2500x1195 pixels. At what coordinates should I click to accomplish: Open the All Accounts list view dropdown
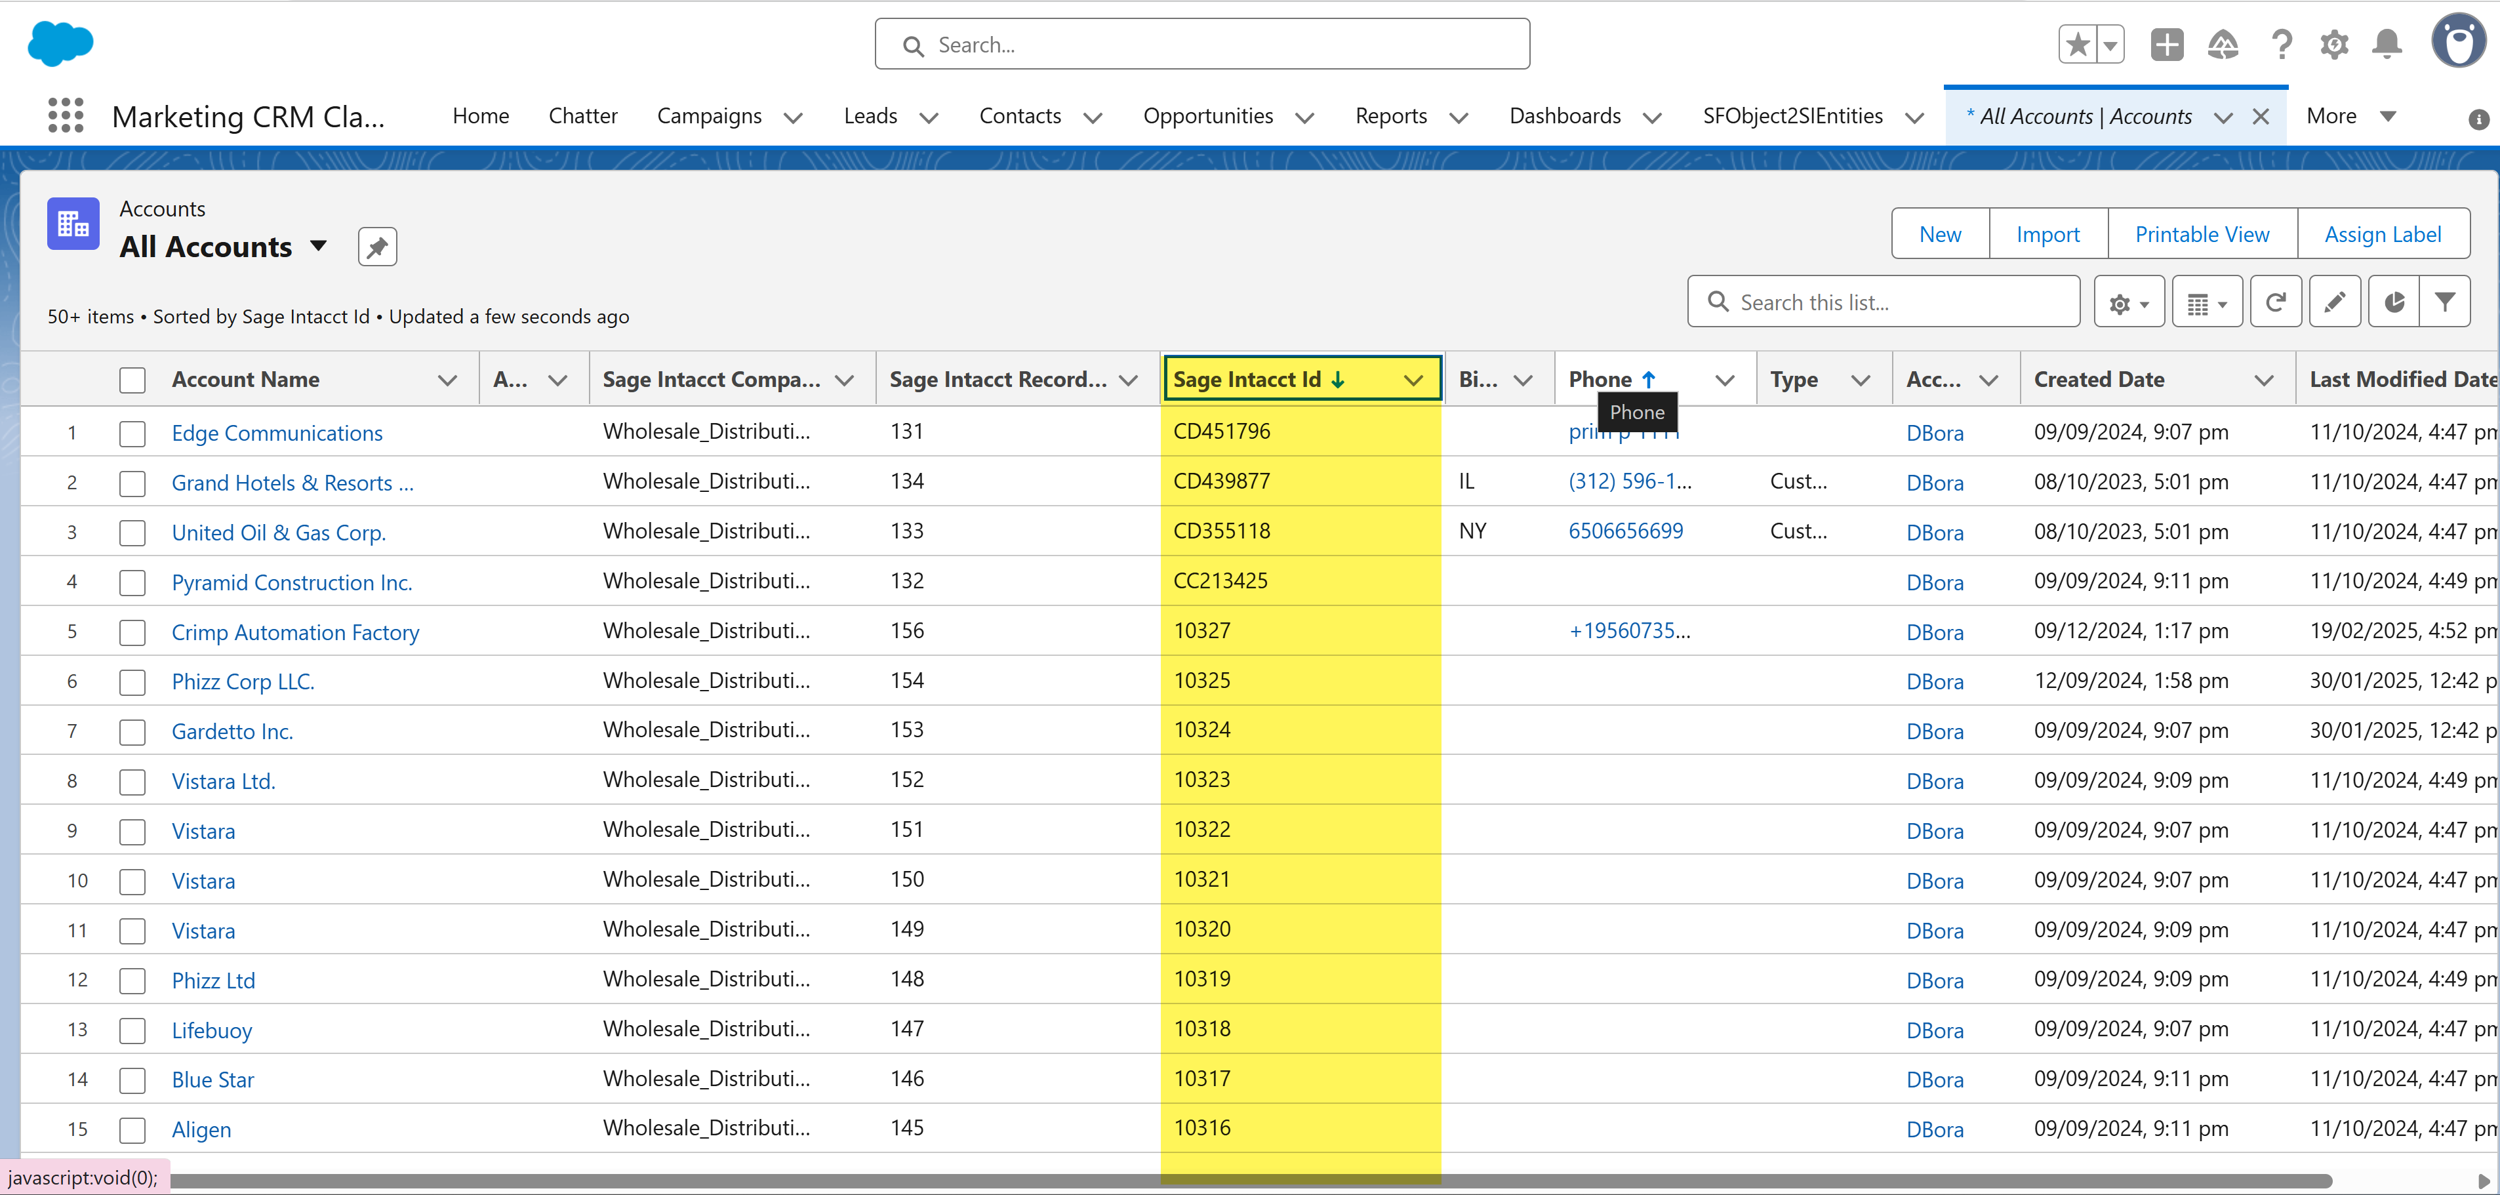point(318,247)
